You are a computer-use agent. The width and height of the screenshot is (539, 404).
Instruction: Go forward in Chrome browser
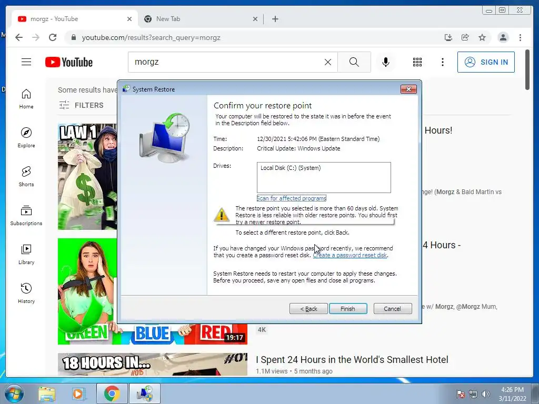point(36,37)
